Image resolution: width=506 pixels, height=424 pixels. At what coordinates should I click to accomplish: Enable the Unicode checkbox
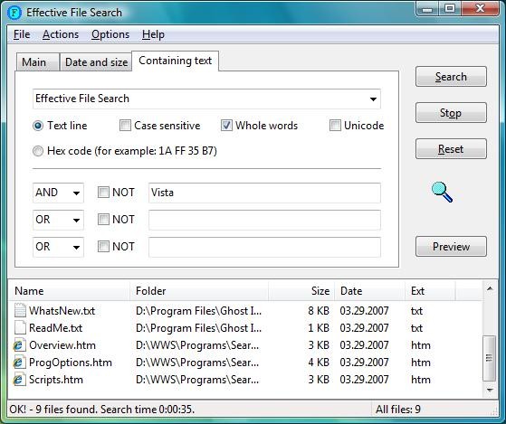(x=335, y=126)
